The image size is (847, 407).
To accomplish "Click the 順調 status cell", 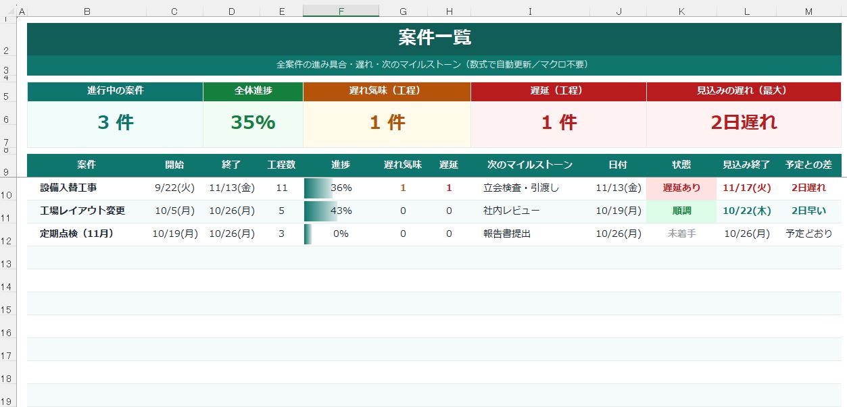I will 681,211.
